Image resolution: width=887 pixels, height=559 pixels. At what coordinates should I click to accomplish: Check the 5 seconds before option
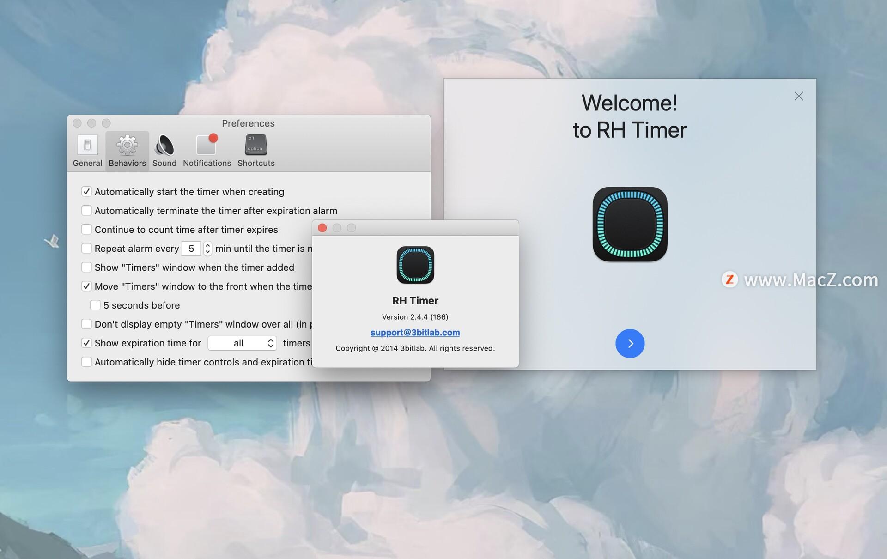click(x=95, y=305)
